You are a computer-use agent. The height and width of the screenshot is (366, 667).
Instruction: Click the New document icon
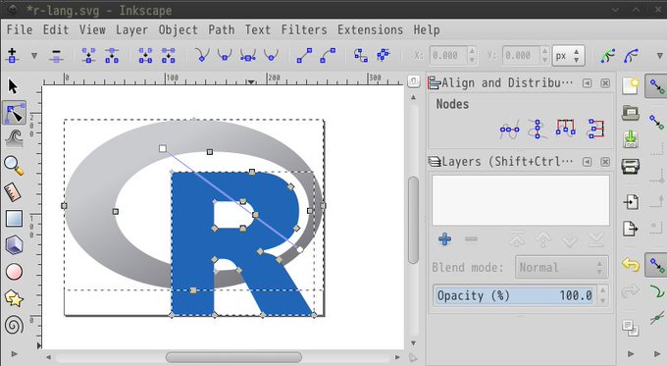(631, 86)
